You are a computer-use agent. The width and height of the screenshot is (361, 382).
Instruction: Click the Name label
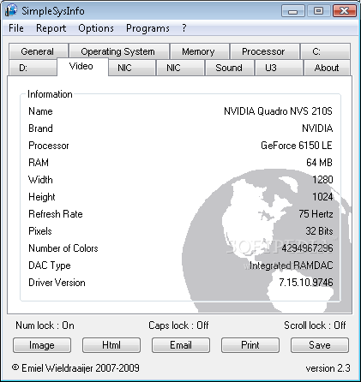(x=40, y=111)
